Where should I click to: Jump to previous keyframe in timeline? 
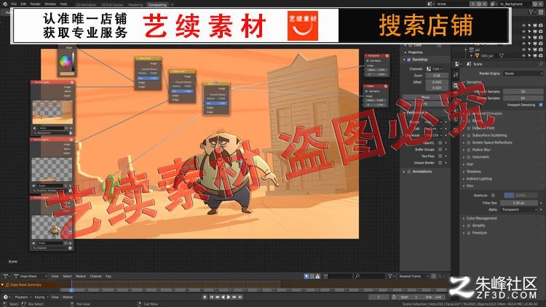click(217, 297)
